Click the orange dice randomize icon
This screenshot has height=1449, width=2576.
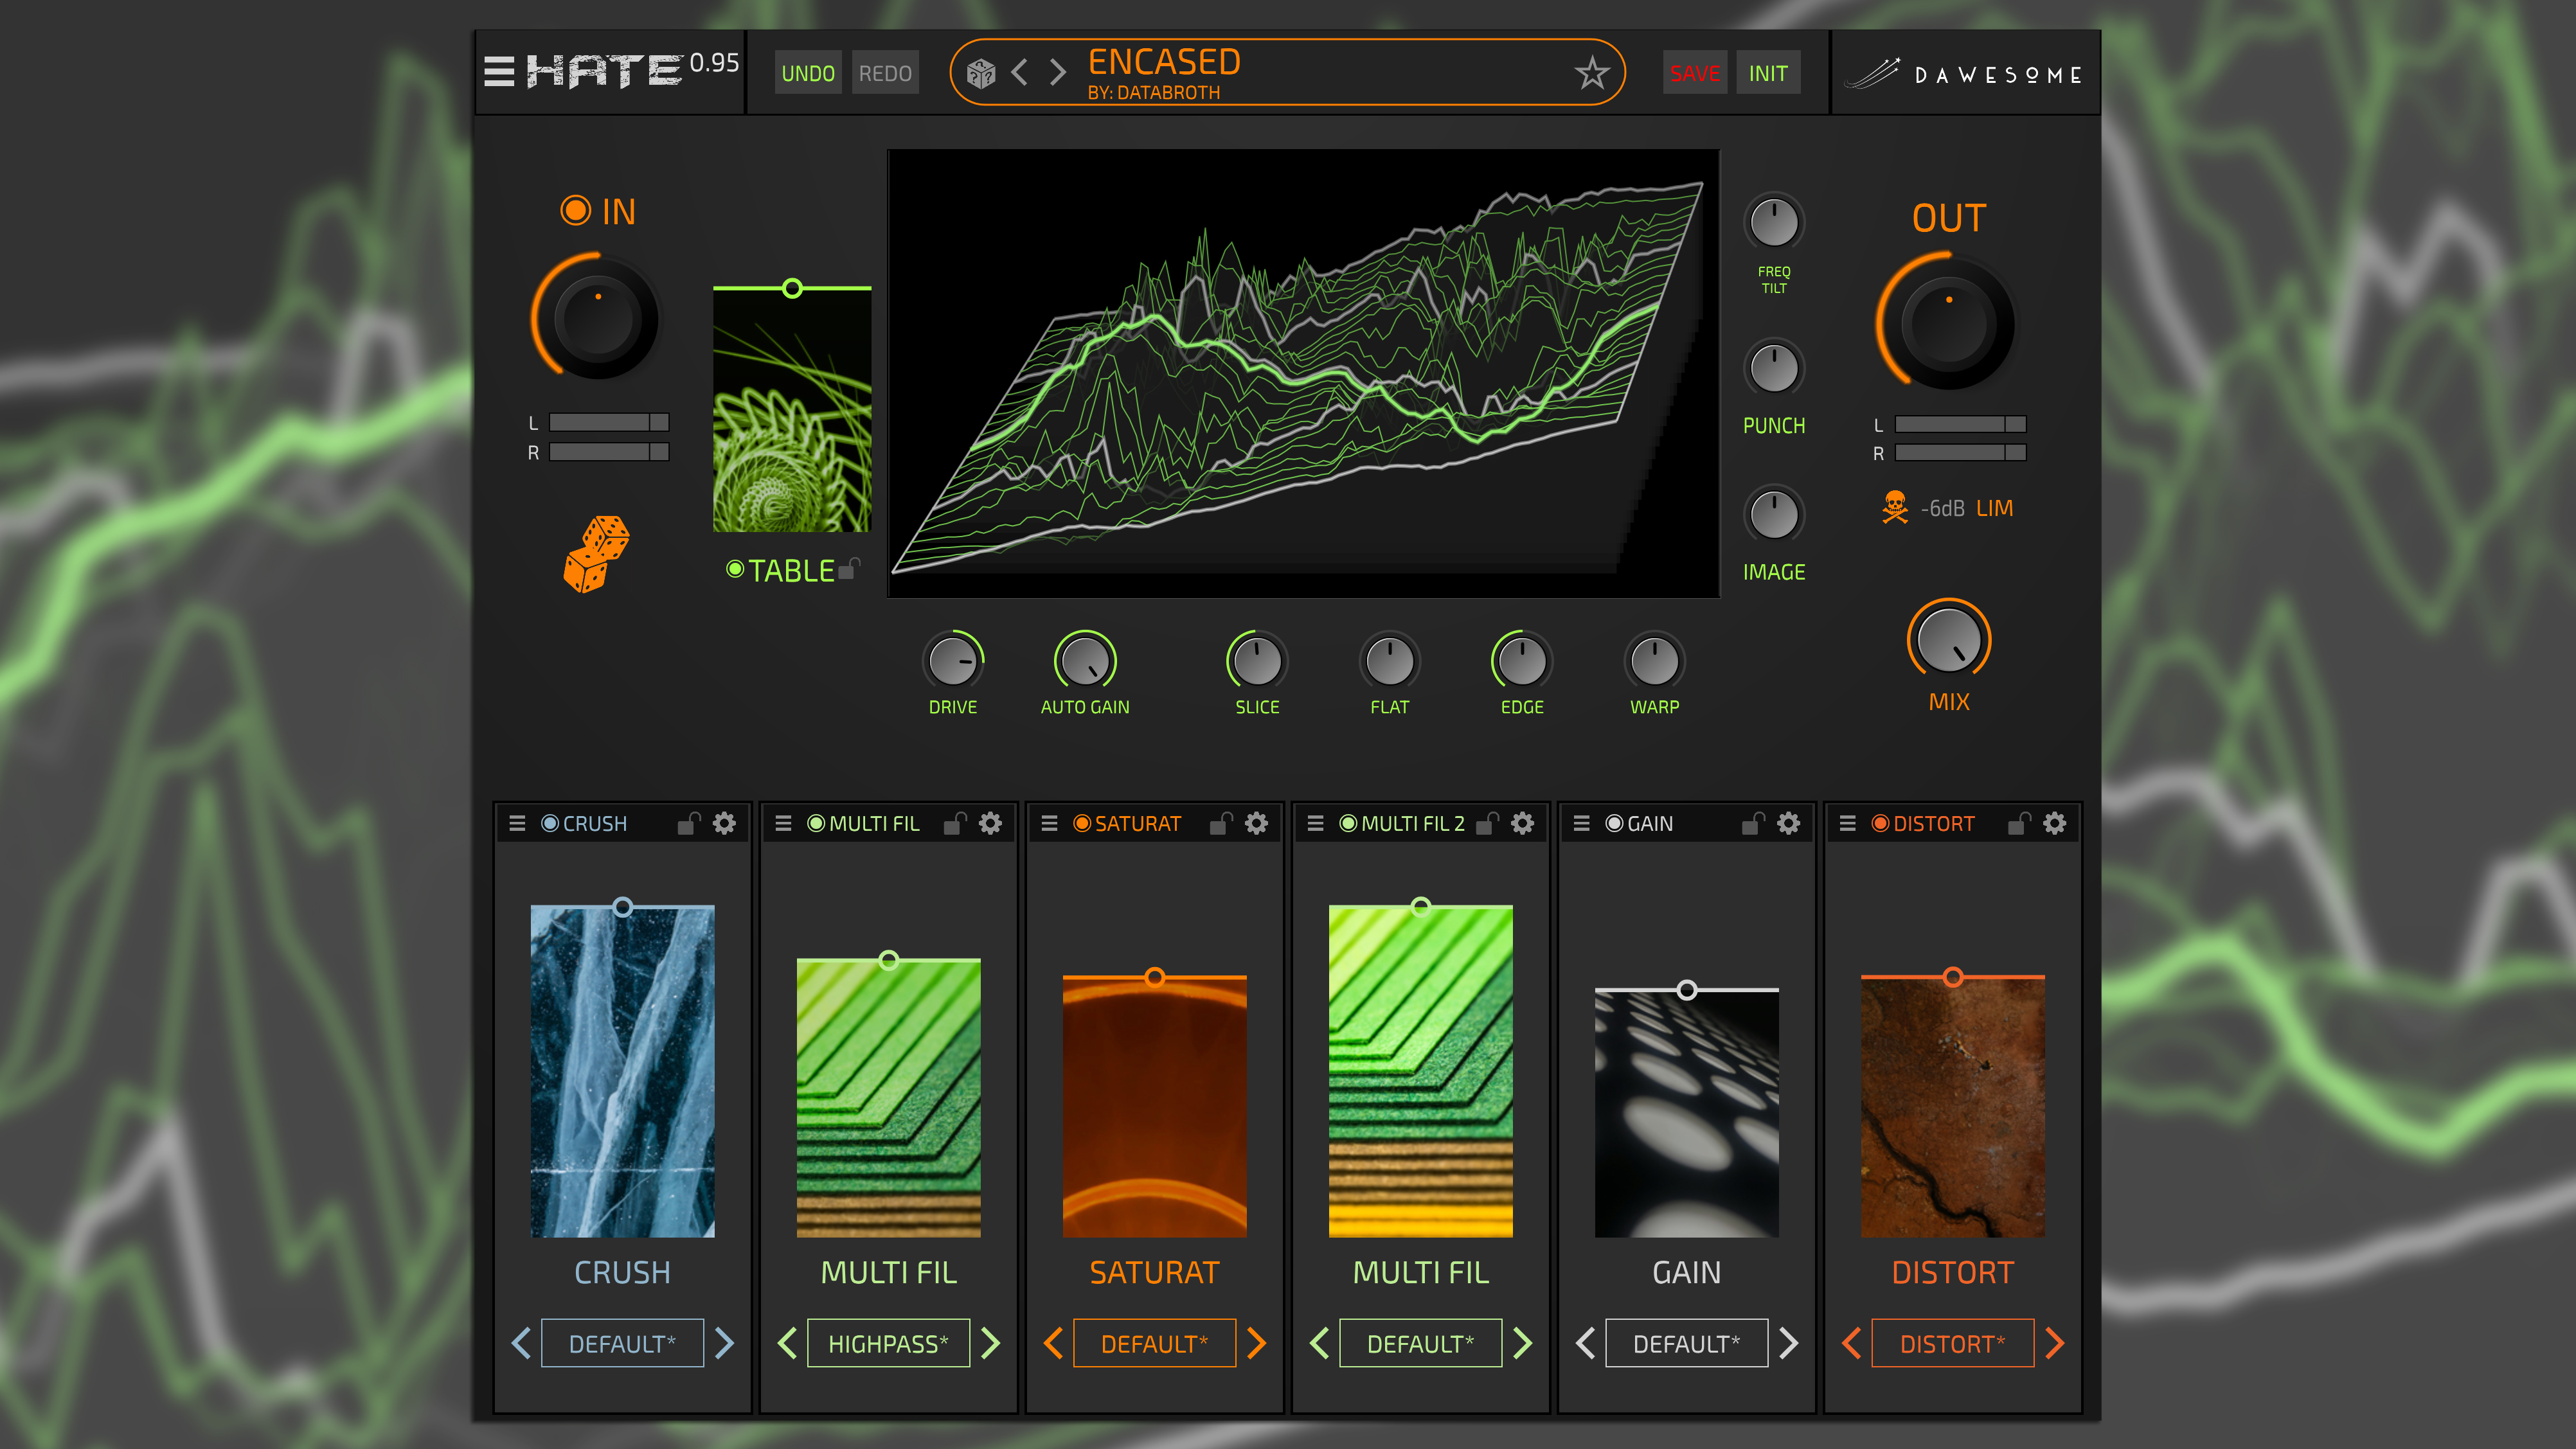(596, 554)
